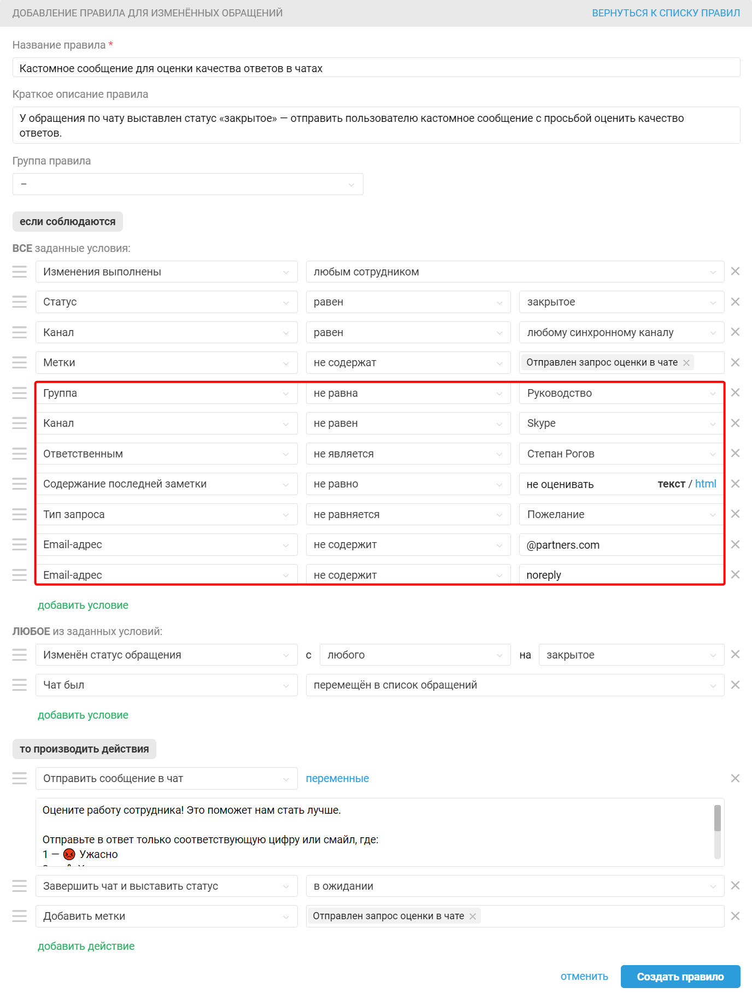Expand the любым сотрудником dropdown
Viewport: 752px width, 999px height.
[x=515, y=272]
